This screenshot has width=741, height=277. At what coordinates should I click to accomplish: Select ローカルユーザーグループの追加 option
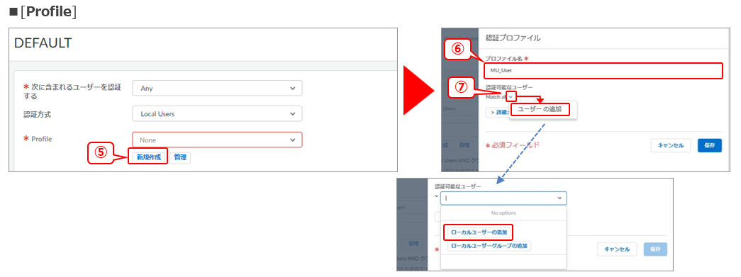(x=489, y=246)
